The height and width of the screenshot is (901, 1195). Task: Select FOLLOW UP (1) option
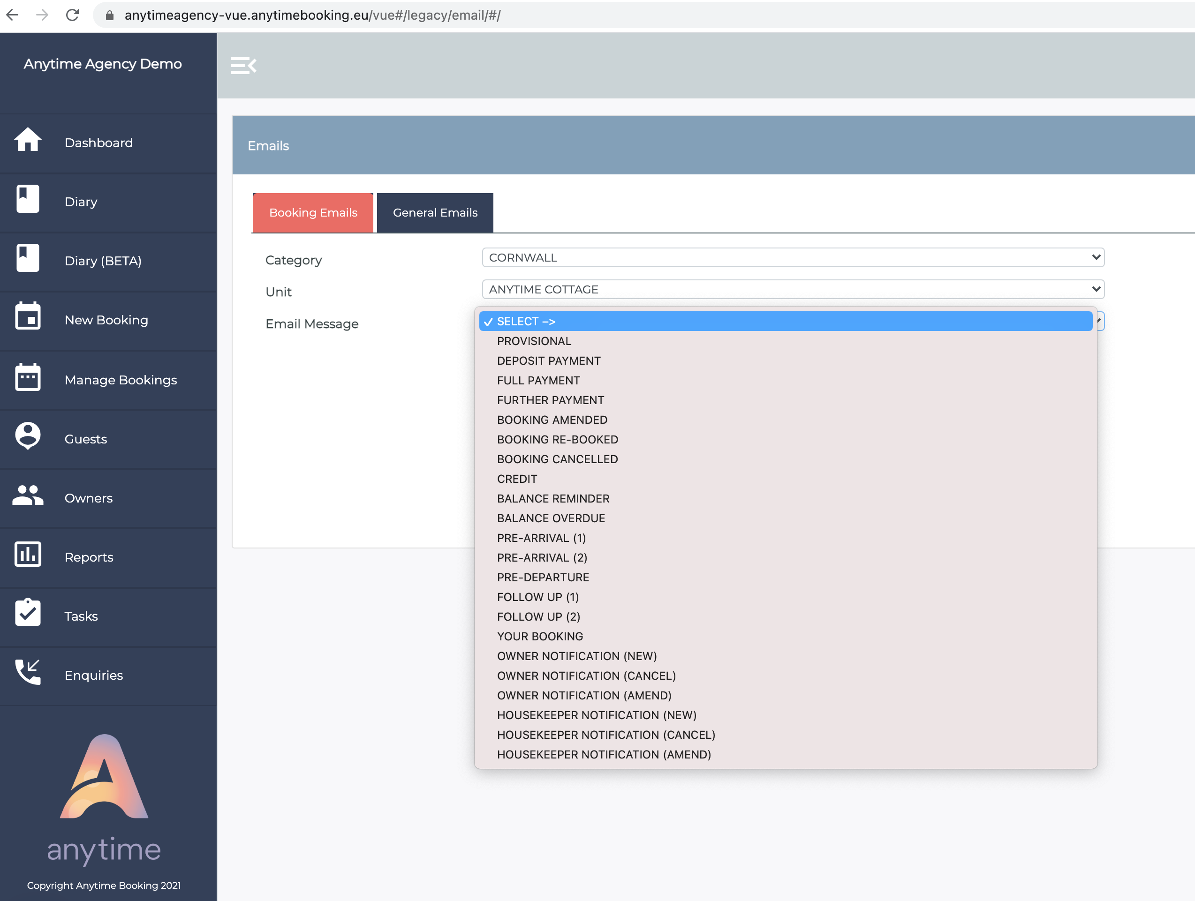[x=786, y=598]
